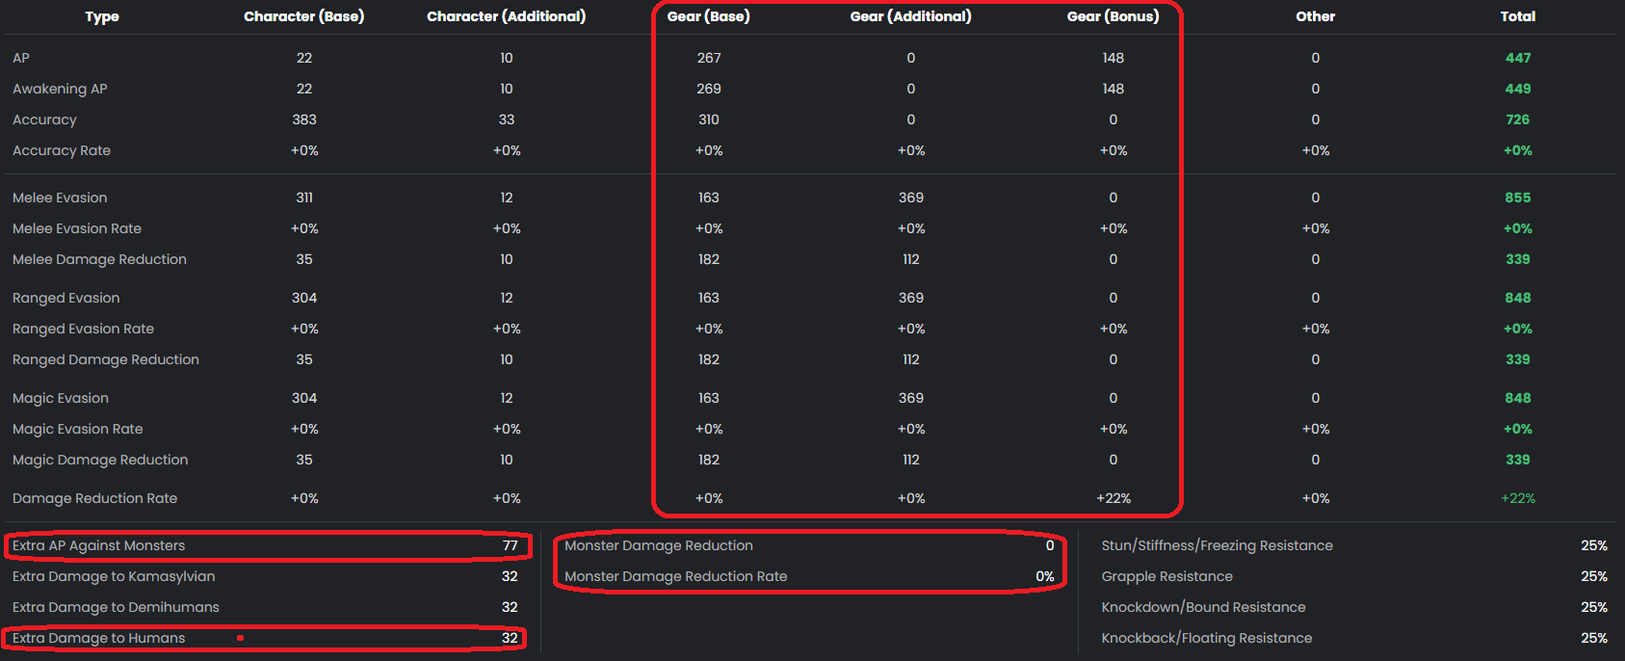
Task: Click the Damage Reduction Rate +22% total
Action: point(1518,498)
